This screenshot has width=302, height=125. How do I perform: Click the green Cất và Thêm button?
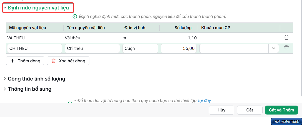click(x=282, y=110)
